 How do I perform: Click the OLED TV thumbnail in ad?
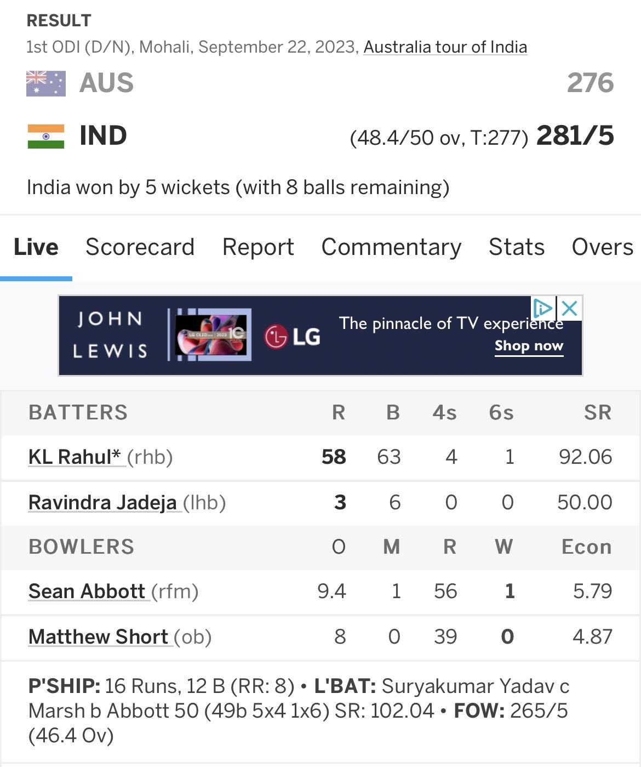point(211,334)
